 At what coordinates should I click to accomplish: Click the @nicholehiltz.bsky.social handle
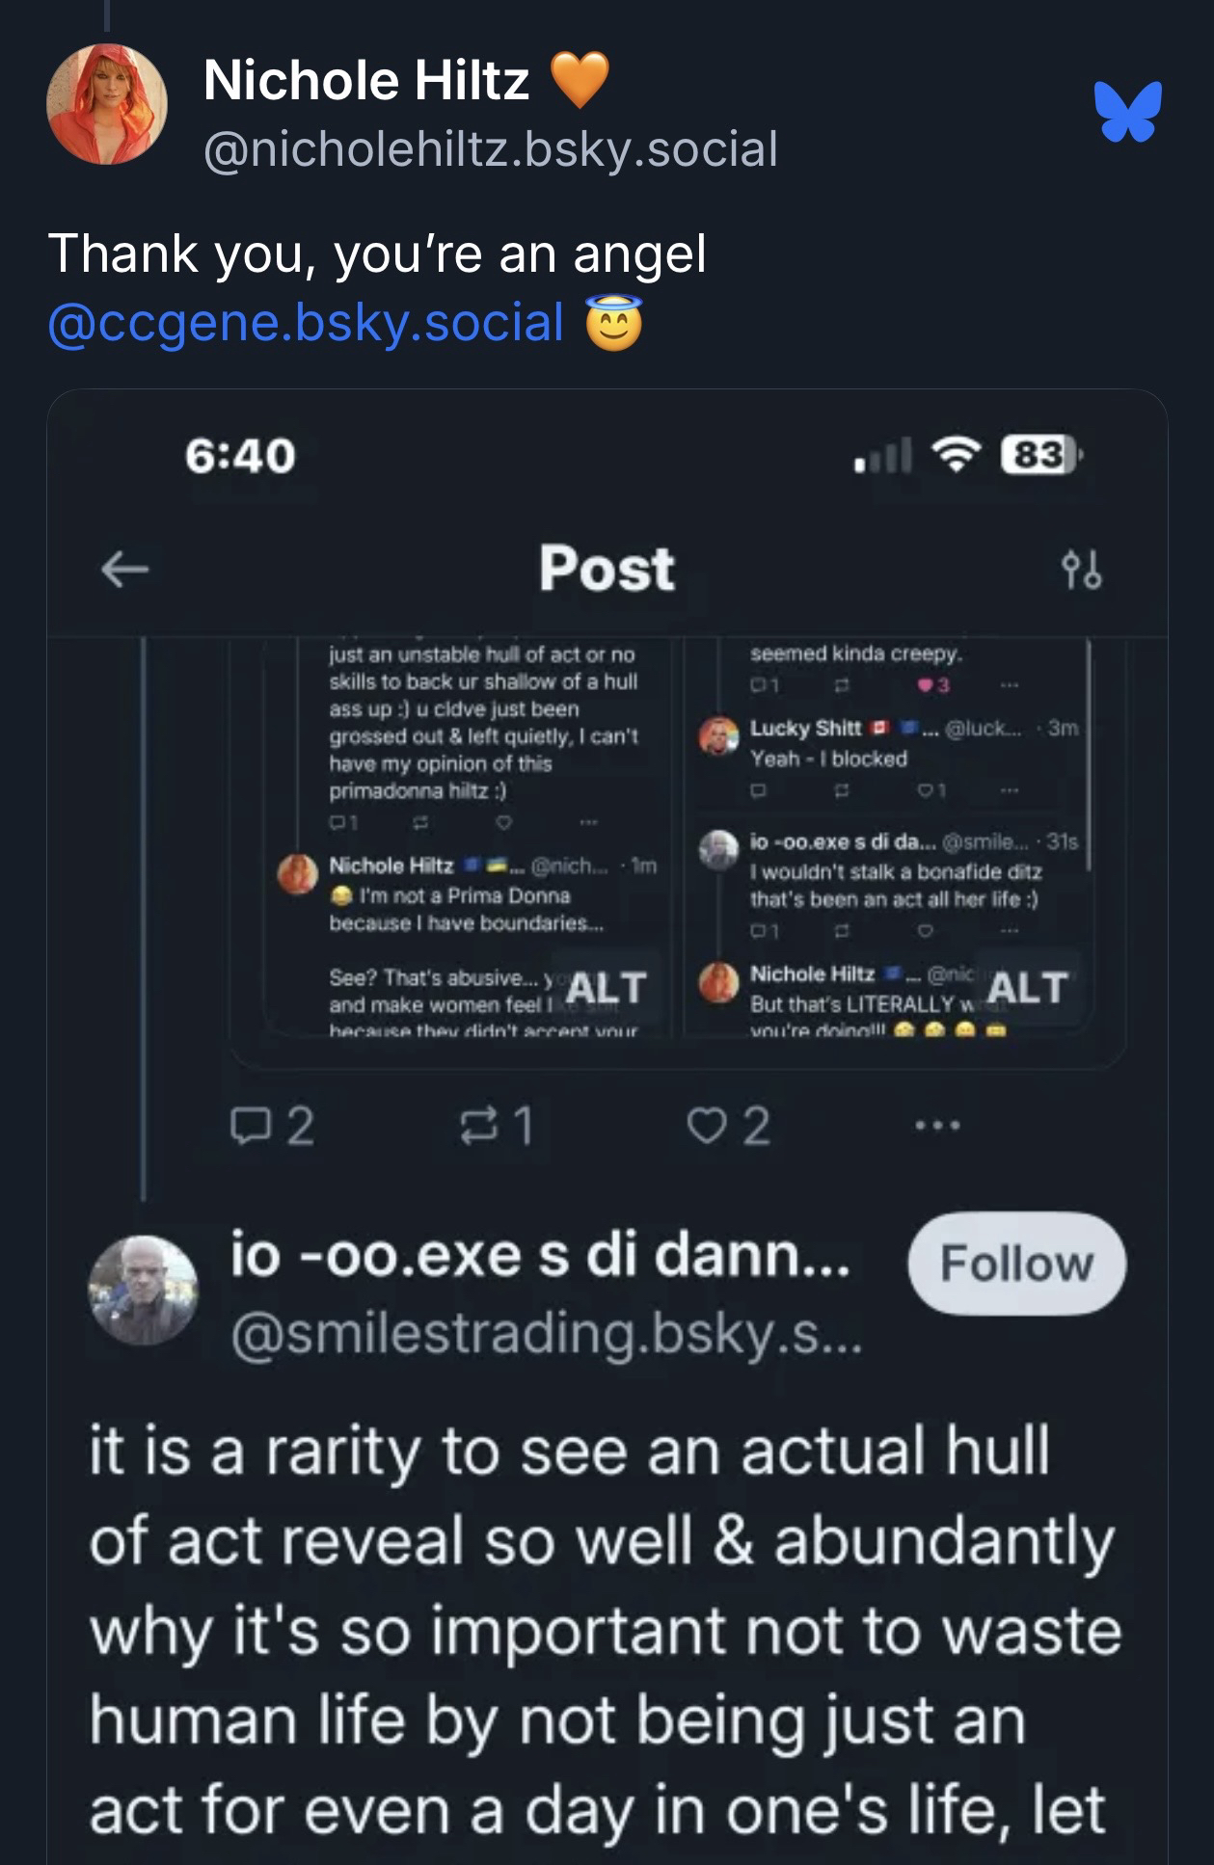click(490, 149)
